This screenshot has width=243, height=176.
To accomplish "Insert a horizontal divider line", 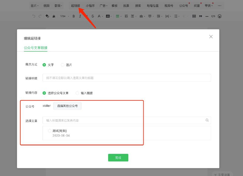I will (207, 16).
